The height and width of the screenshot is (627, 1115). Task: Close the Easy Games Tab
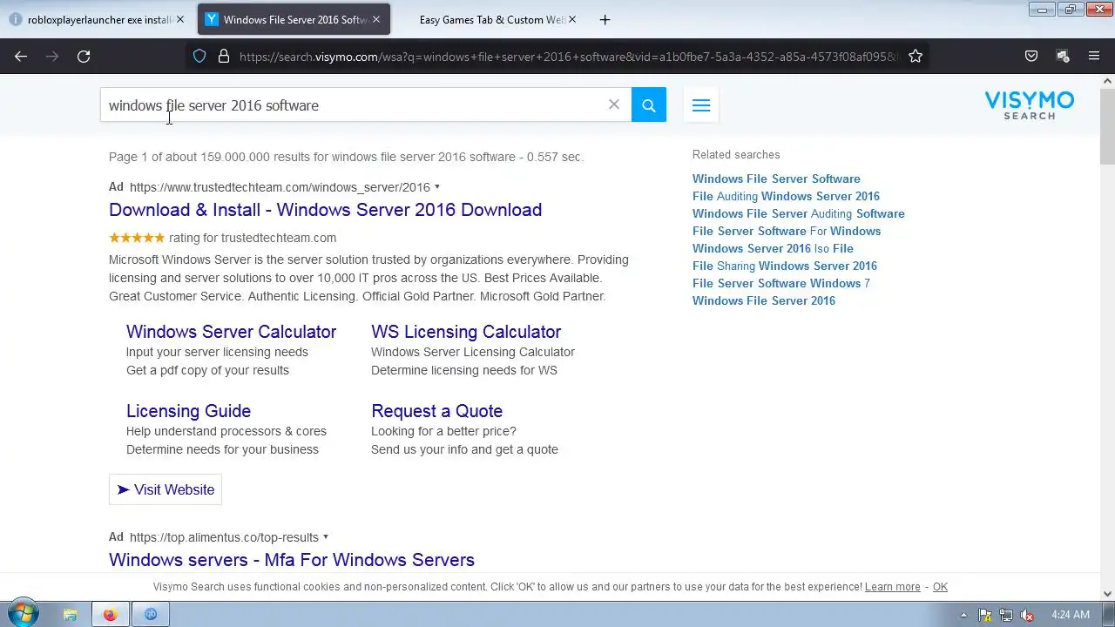point(572,19)
